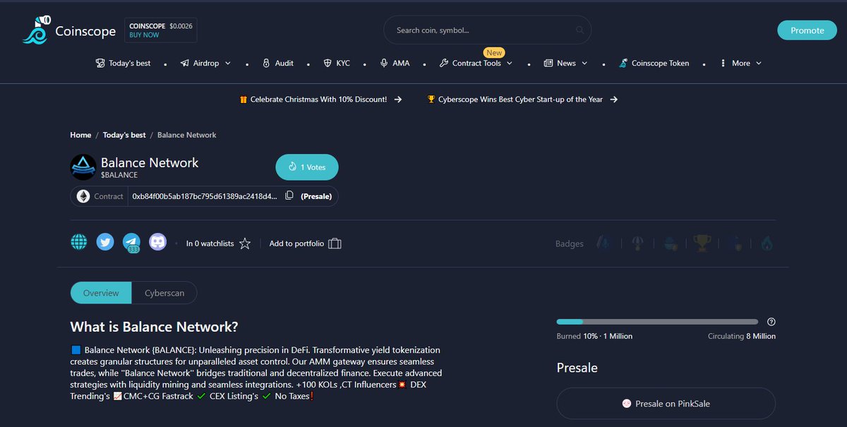The height and width of the screenshot is (427, 847).
Task: Click the 'In 0 watchlists' text
Action: pyautogui.click(x=210, y=243)
